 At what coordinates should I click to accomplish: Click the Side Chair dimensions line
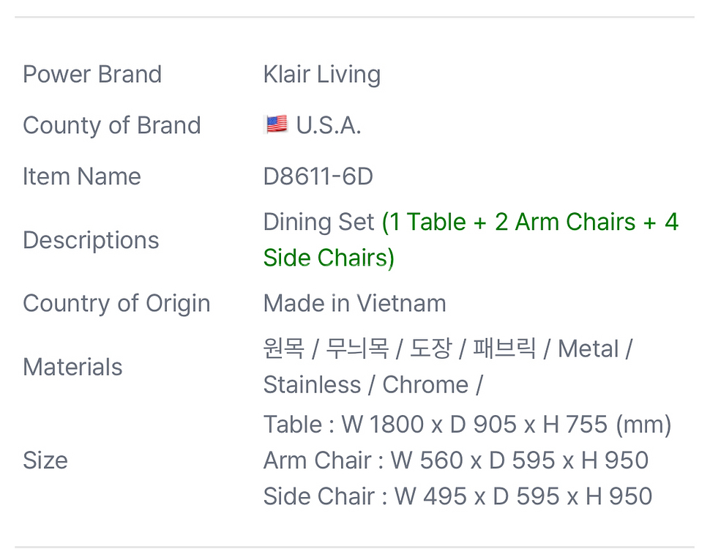pyautogui.click(x=457, y=496)
